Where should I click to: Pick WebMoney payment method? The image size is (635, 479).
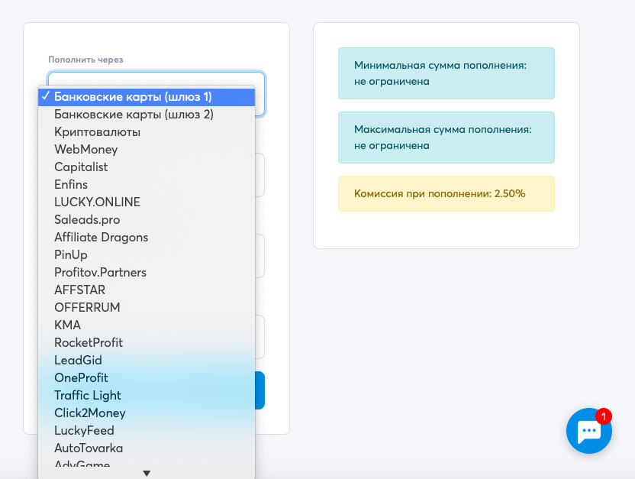point(147,150)
